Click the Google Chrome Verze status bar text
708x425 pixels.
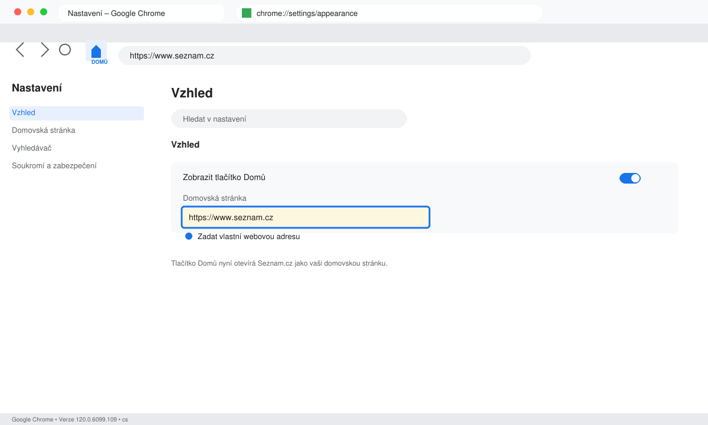point(70,420)
